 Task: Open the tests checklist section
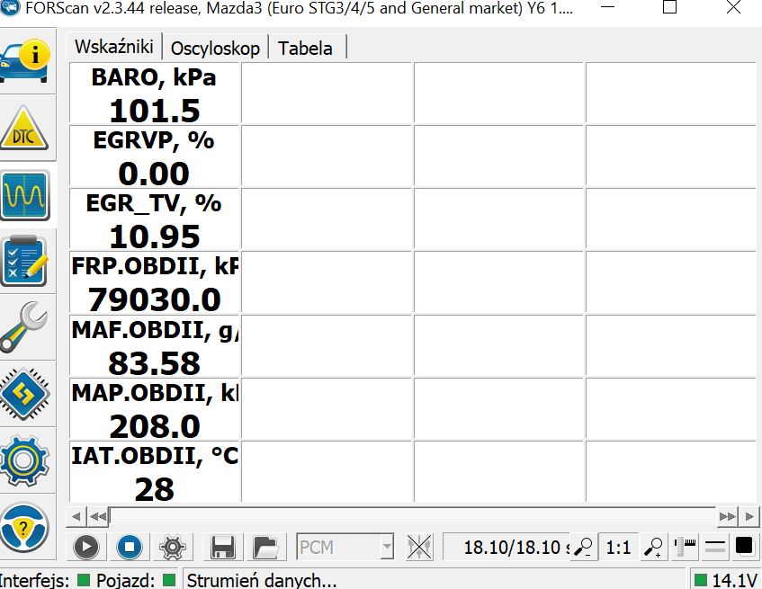25,261
